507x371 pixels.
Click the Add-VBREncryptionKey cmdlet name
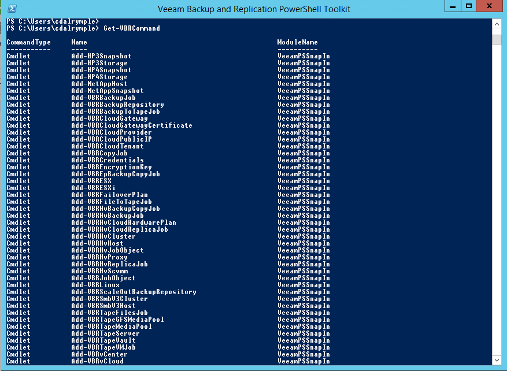112,167
